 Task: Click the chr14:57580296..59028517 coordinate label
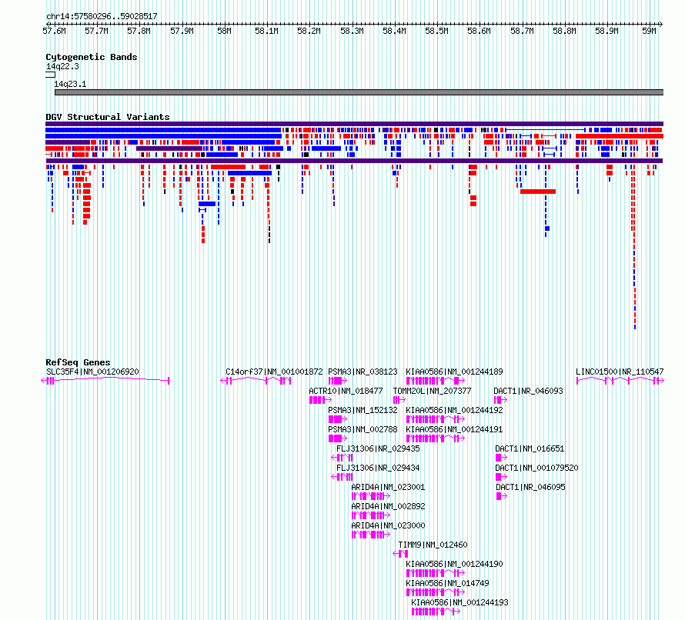tap(102, 17)
